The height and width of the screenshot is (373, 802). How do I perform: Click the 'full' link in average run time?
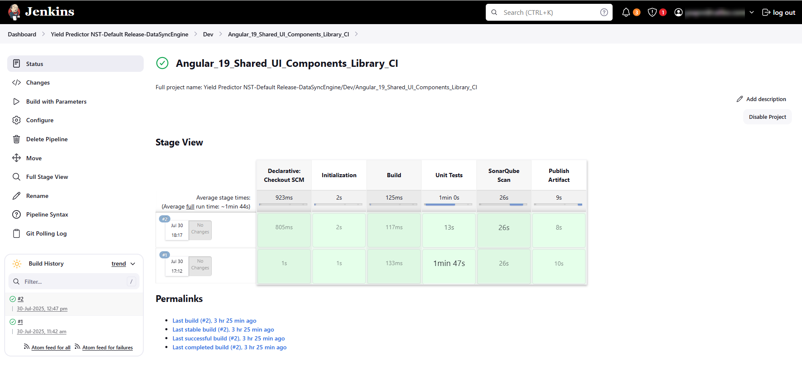[x=190, y=206]
